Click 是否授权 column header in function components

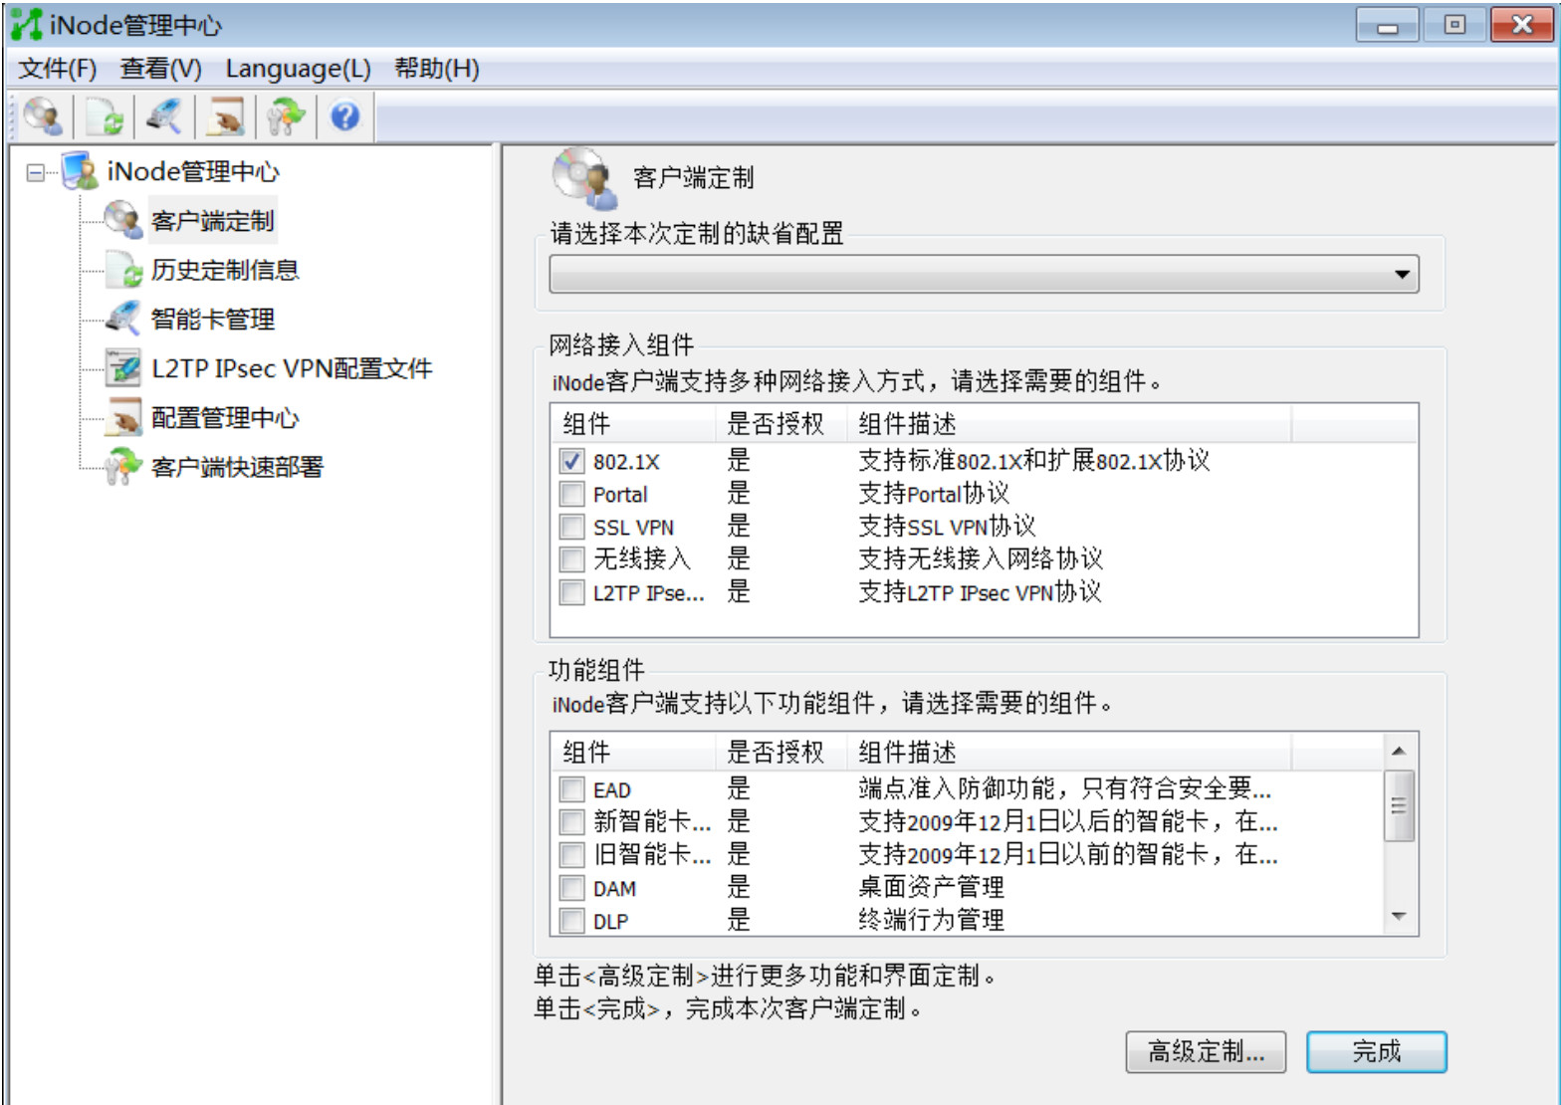(780, 752)
